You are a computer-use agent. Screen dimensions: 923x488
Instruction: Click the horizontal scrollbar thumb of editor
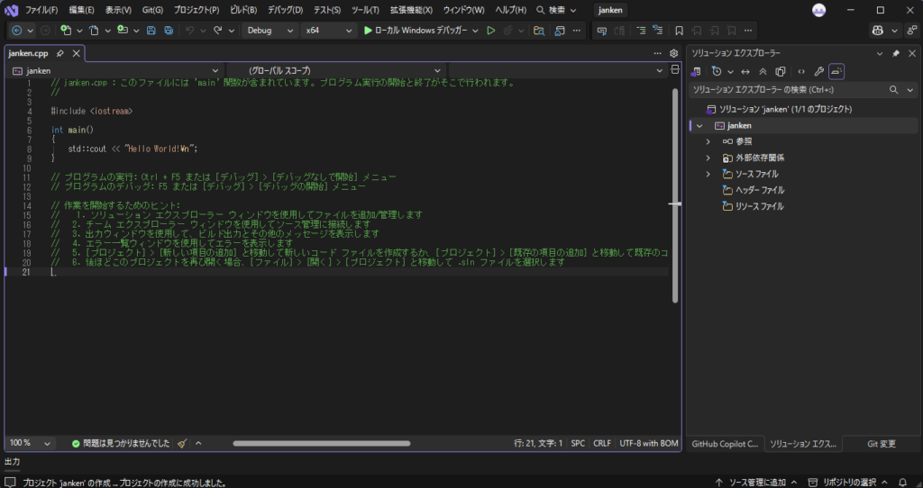[x=322, y=443]
